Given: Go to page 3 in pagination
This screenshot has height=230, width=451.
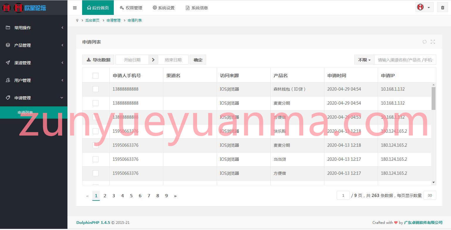Looking at the screenshot, I should 114,196.
